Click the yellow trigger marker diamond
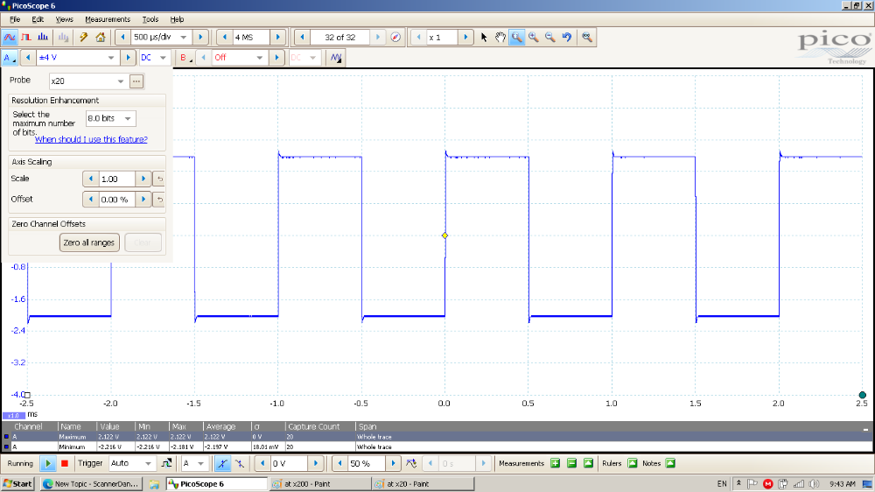The width and height of the screenshot is (875, 492). tap(444, 235)
